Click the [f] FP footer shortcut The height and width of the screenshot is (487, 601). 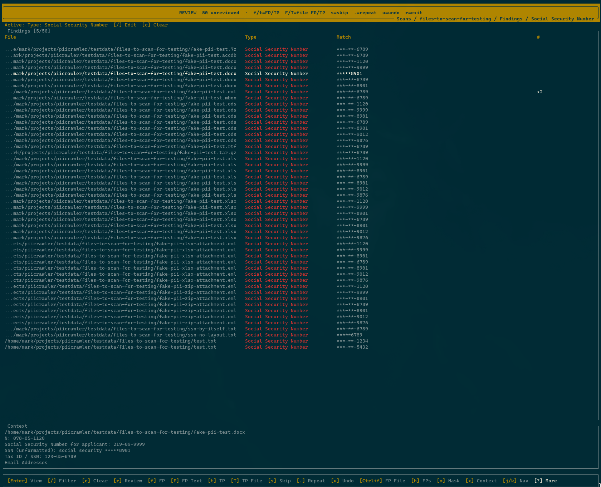click(156, 481)
